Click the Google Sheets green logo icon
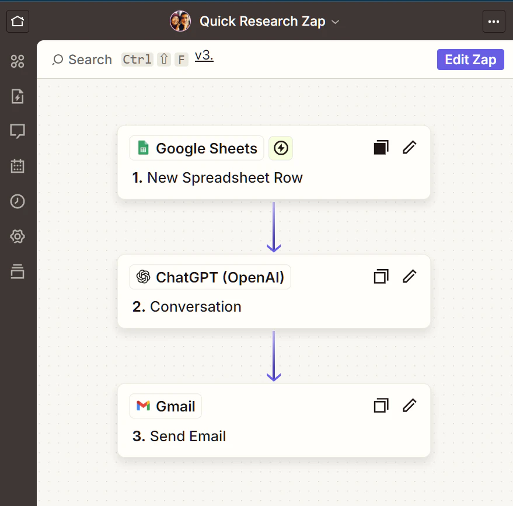The width and height of the screenshot is (513, 506). [143, 148]
